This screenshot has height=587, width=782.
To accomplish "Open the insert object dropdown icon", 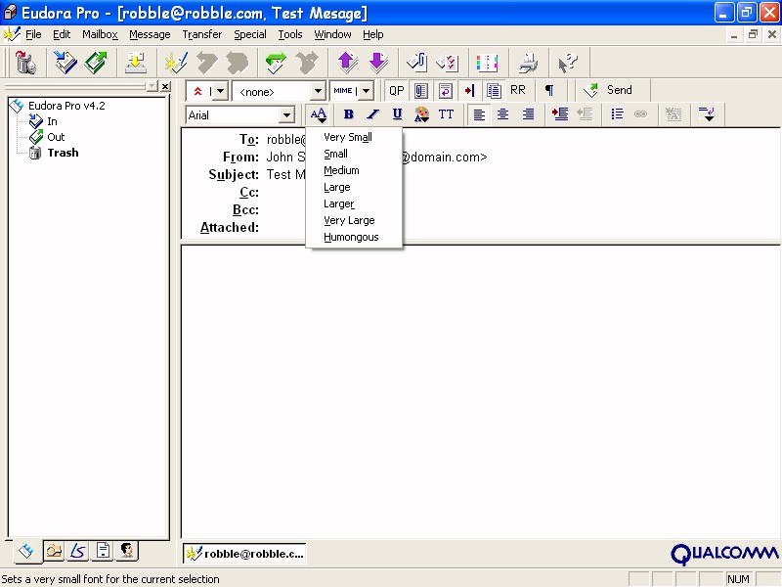I will 706,114.
